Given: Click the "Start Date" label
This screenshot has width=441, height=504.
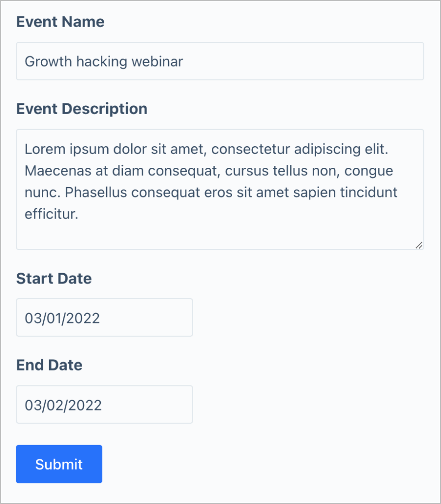Looking at the screenshot, I should click(x=54, y=279).
